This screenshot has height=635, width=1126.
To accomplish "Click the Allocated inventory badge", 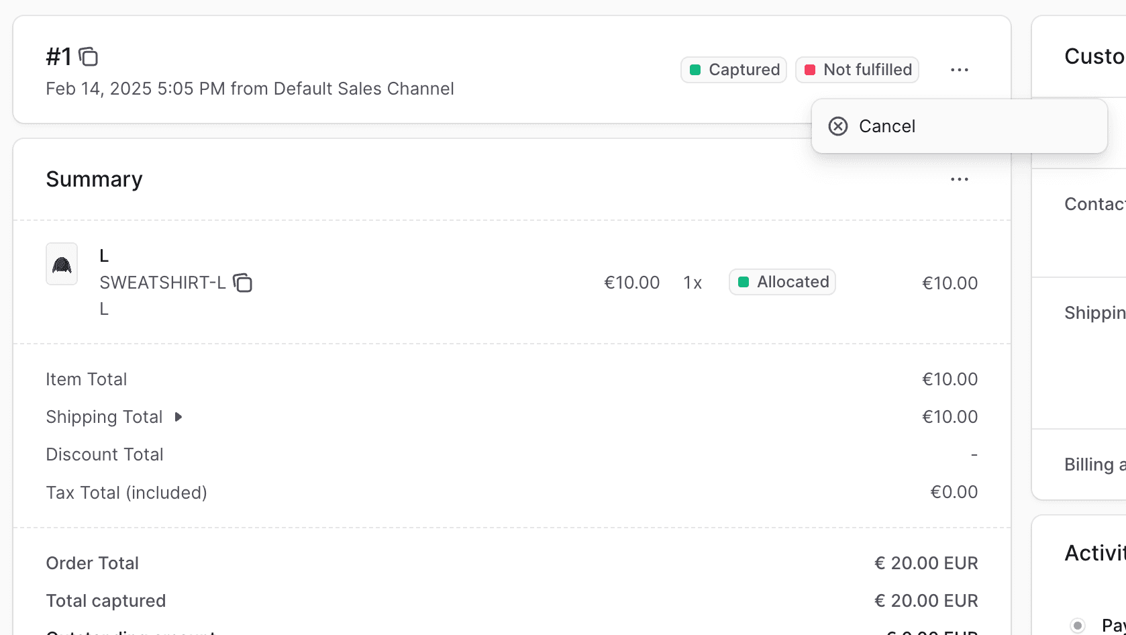I will coord(782,282).
